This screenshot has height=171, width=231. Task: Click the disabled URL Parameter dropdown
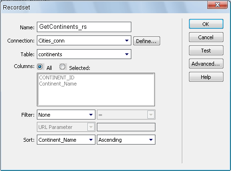click(x=66, y=127)
